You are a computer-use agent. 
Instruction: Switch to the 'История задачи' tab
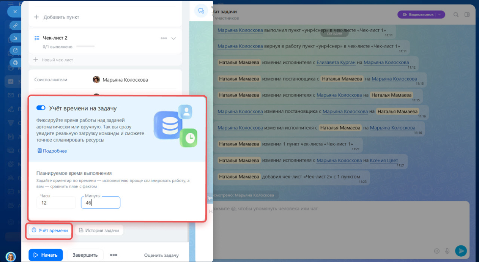pyautogui.click(x=99, y=230)
